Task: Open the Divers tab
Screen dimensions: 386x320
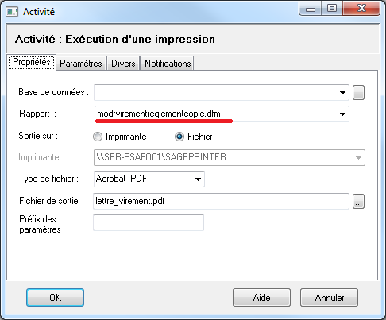Action: [x=123, y=64]
